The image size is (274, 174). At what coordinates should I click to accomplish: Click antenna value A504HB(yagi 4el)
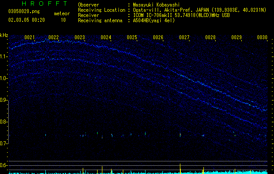(154, 20)
